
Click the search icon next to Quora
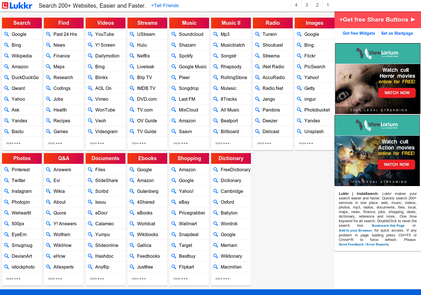[48, 213]
